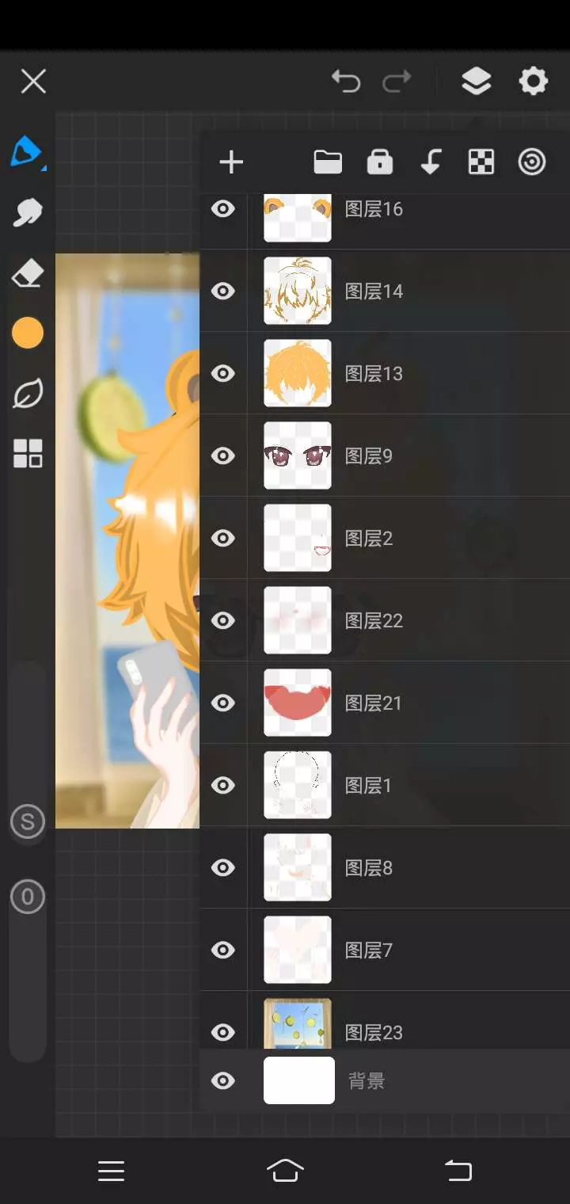Image resolution: width=570 pixels, height=1204 pixels.
Task: Toggle alpha lock checkerboard icon
Action: 481,162
